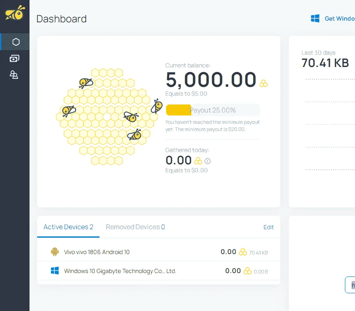Switch to the Removed Devices 0 tab
The width and height of the screenshot is (355, 311).
click(x=135, y=227)
